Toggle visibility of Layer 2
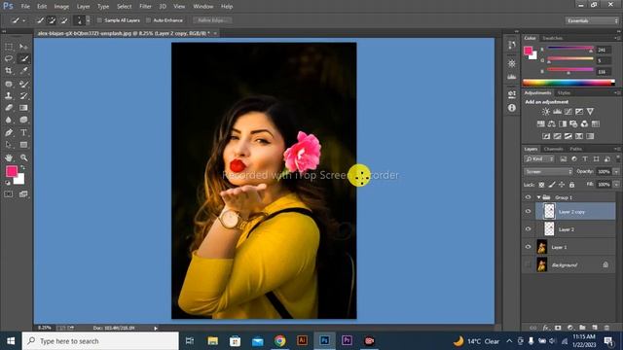 pyautogui.click(x=528, y=229)
